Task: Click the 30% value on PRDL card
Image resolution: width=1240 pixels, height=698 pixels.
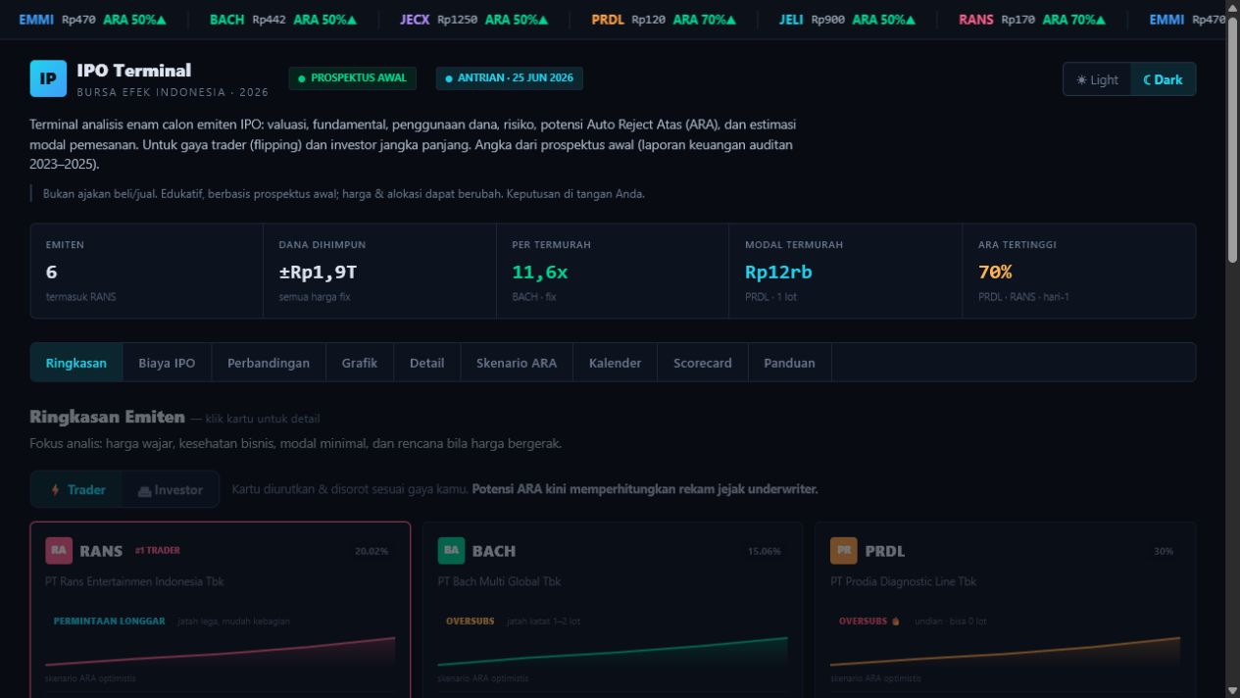Action: coord(1164,551)
